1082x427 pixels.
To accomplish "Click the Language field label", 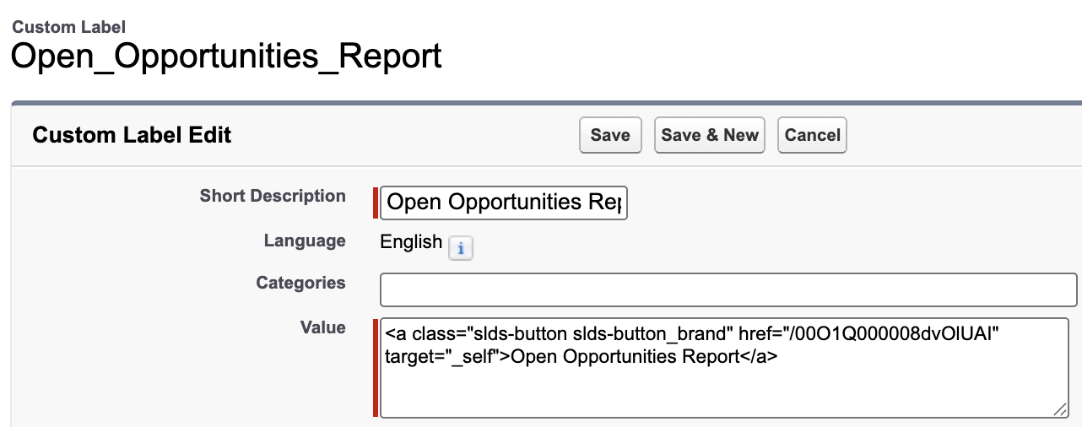I will coord(305,241).
